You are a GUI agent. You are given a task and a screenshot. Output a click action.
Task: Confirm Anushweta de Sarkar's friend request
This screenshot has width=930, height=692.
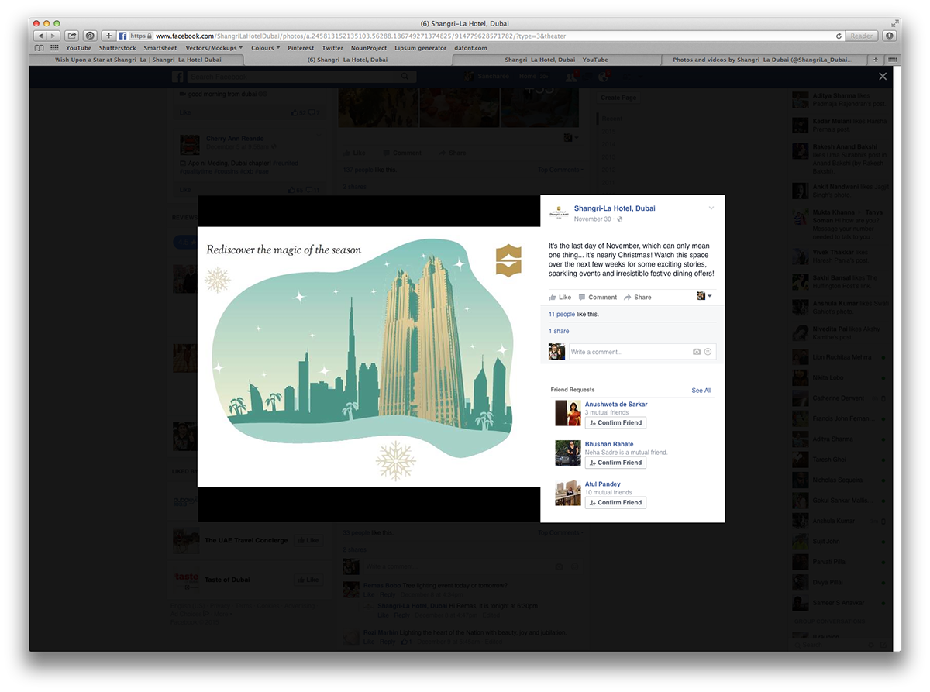(615, 422)
